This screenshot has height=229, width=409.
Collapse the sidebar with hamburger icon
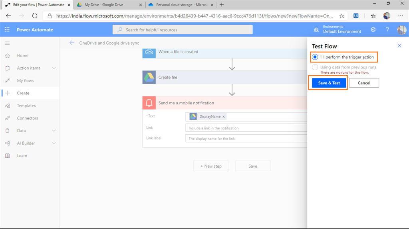coord(7,43)
